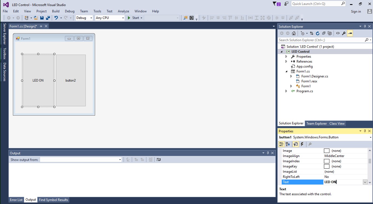This screenshot has width=373, height=204.
Task: Open Show output from dropdown
Action: [x=120, y=160]
